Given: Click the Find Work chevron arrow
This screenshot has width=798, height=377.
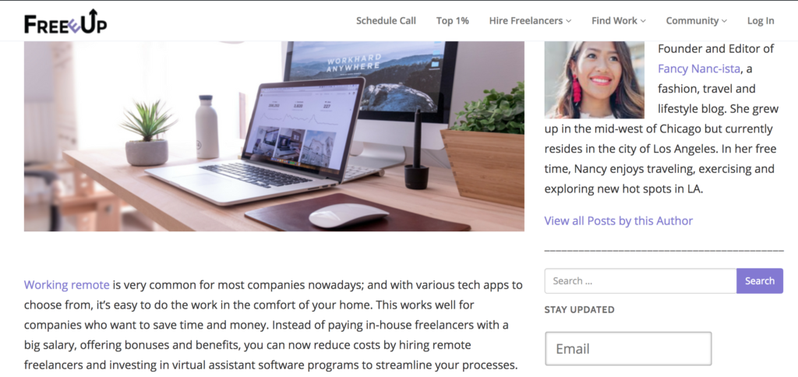Looking at the screenshot, I should pyautogui.click(x=643, y=21).
